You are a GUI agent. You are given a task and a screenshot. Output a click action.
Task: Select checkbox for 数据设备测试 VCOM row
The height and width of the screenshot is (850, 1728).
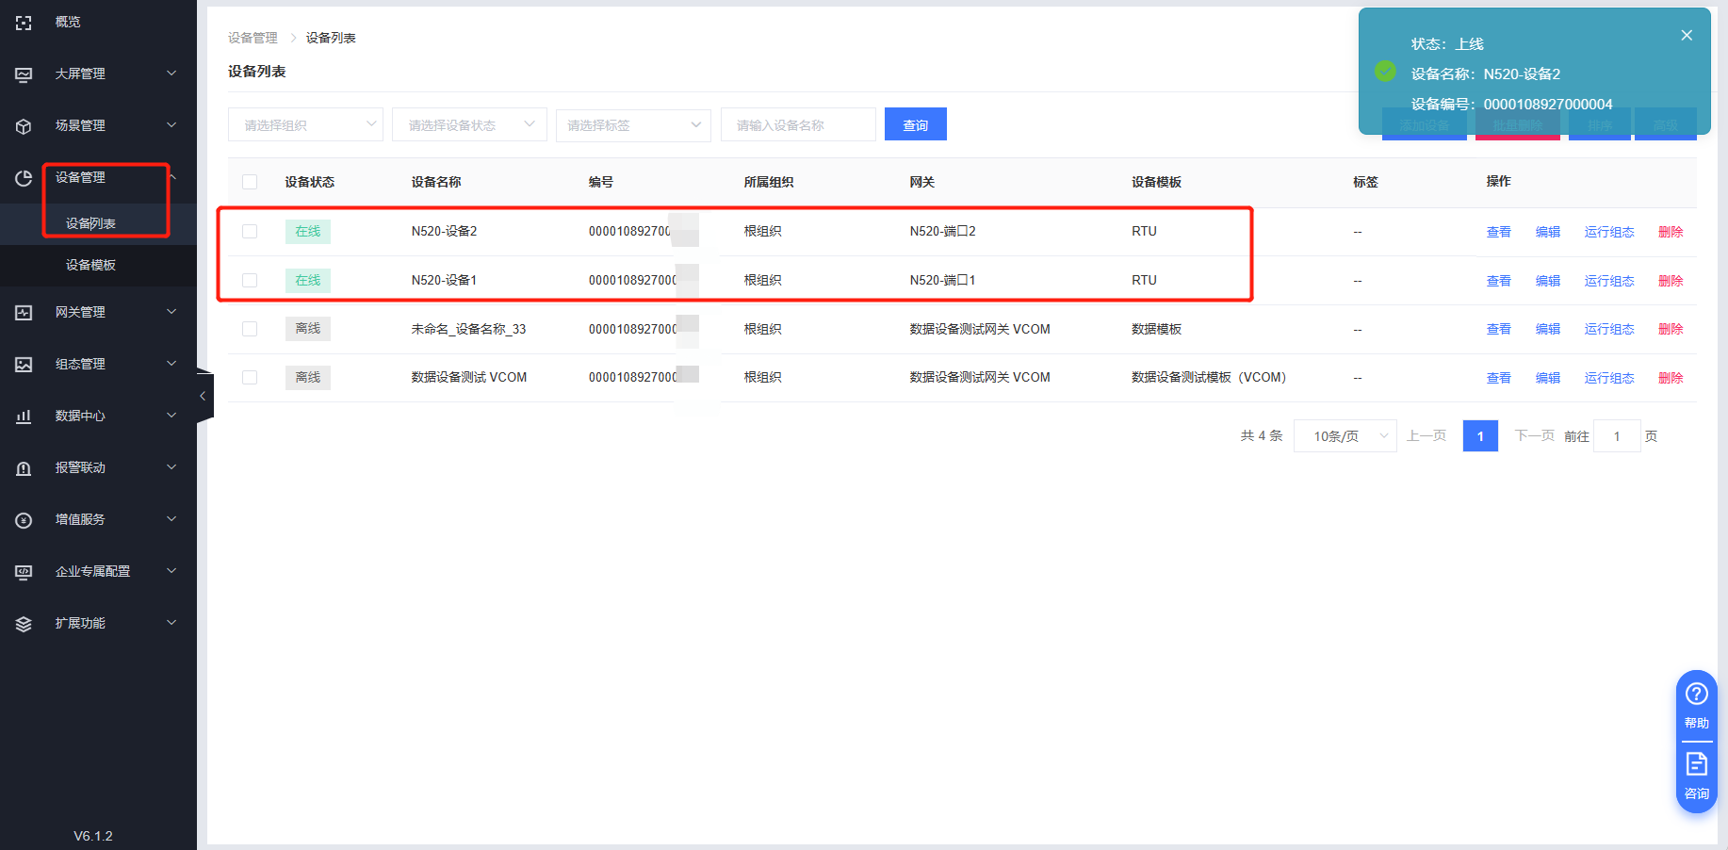(250, 378)
